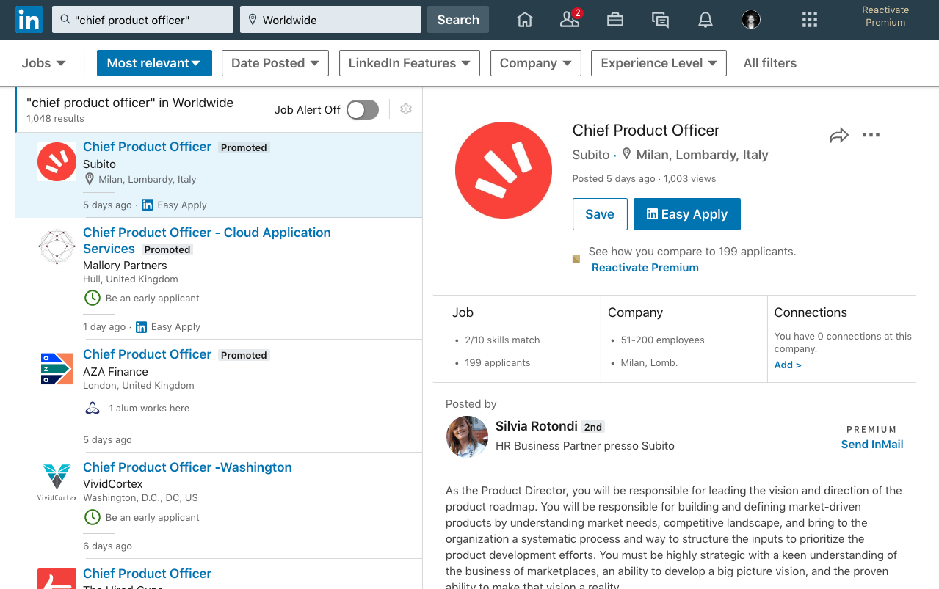Screen dimensions: 939x589
Task: Click the Search button
Action: pos(458,20)
